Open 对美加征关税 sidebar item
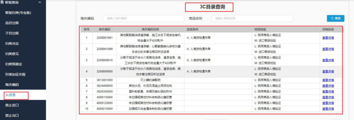 coord(15,74)
